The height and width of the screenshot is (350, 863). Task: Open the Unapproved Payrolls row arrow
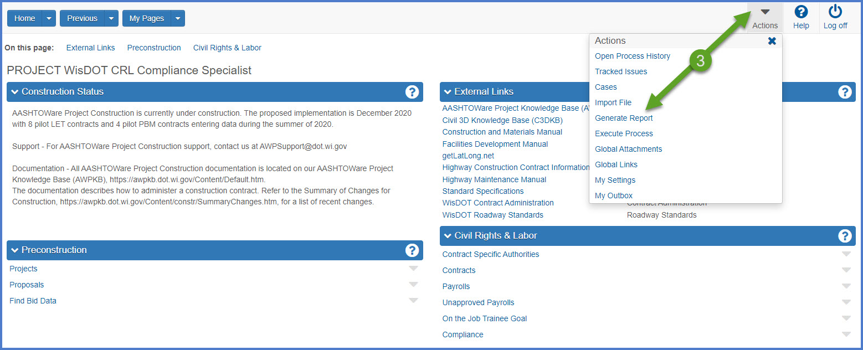click(x=846, y=302)
